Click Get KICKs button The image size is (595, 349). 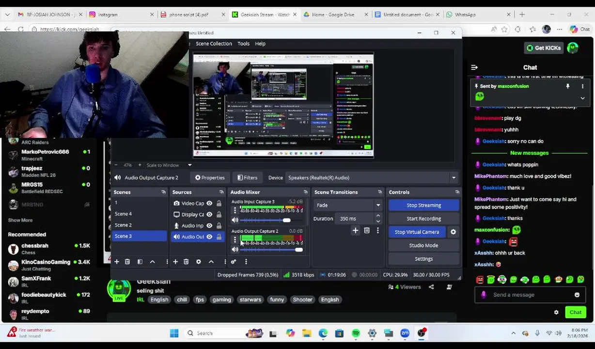(x=543, y=48)
